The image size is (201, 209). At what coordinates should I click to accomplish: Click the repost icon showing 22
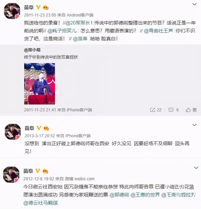(x=156, y=110)
